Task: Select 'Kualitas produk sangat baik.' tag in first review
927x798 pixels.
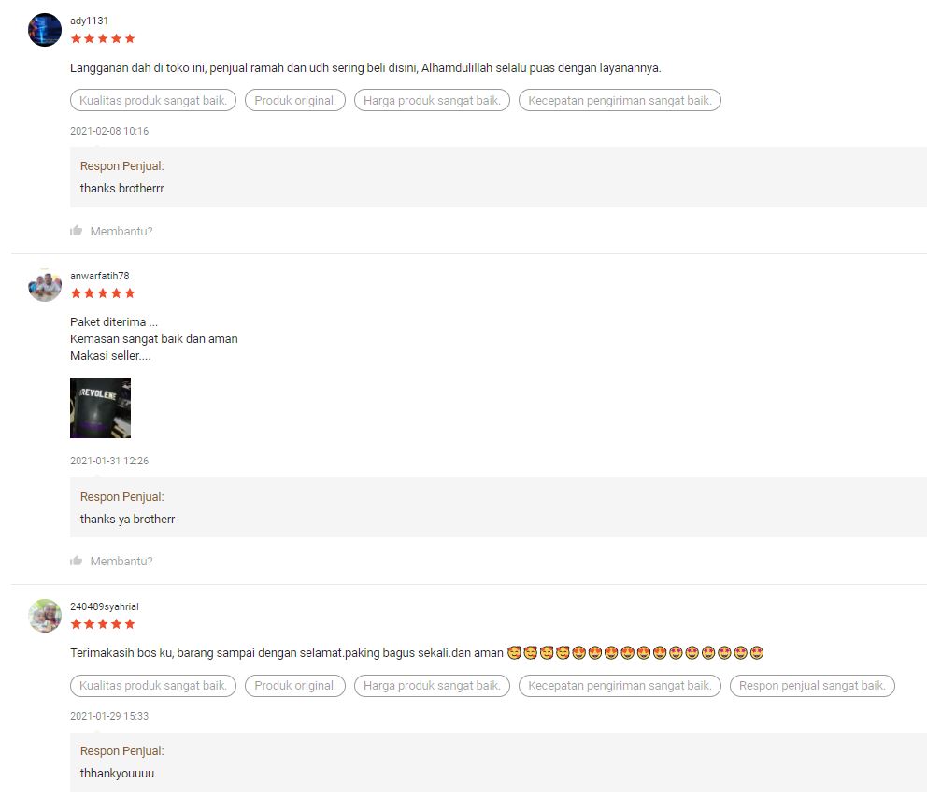Action: click(x=153, y=101)
